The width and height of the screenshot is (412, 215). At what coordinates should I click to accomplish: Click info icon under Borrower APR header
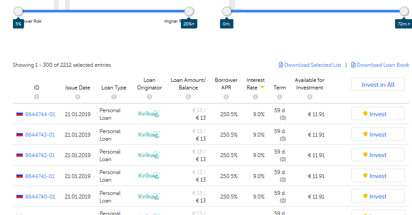coord(226,97)
